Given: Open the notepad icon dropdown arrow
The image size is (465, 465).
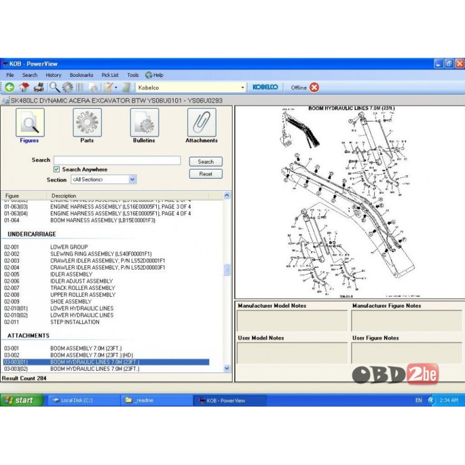Looking at the screenshot, I should (x=116, y=88).
